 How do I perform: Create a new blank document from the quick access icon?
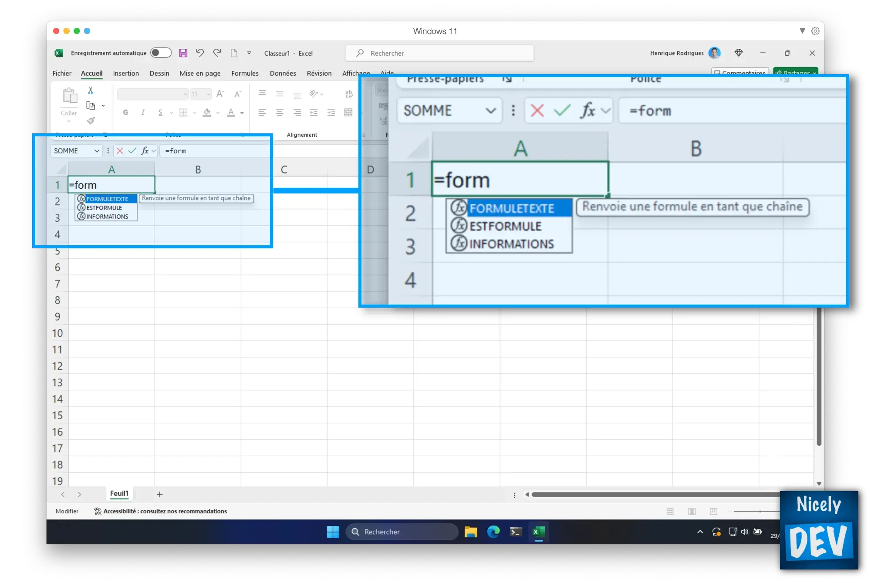tap(234, 53)
